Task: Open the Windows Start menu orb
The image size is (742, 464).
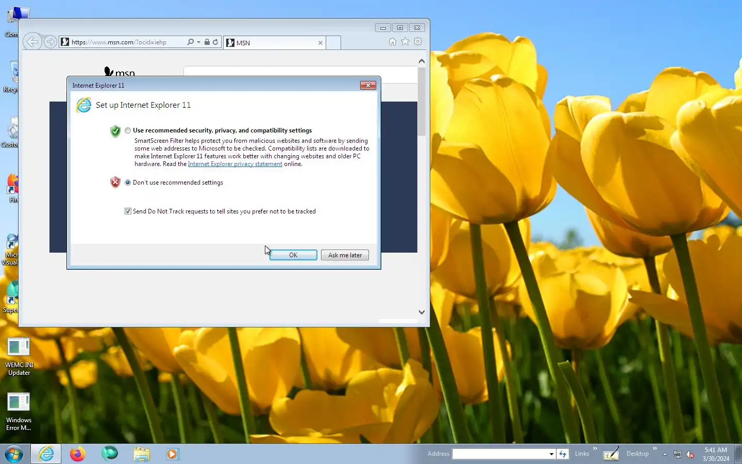Action: [x=14, y=454]
